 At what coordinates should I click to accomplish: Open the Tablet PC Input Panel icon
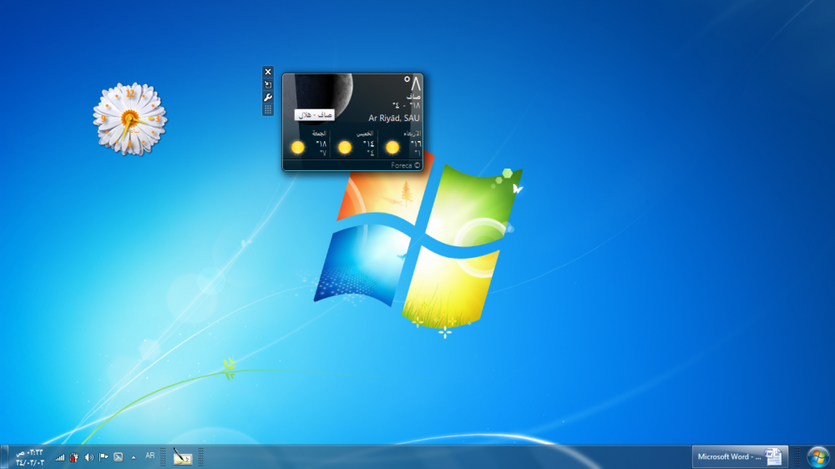[183, 456]
